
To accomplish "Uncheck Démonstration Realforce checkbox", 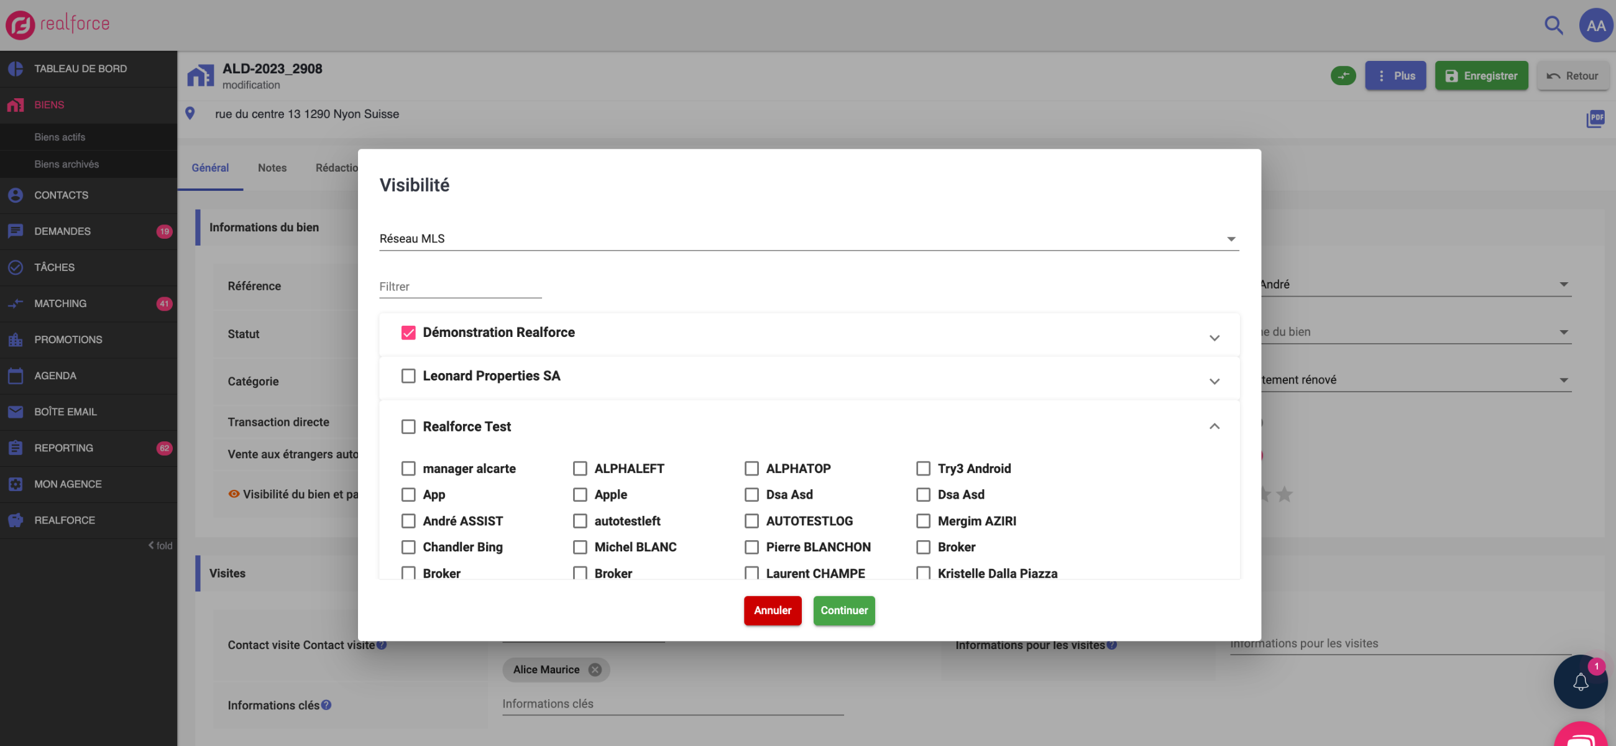I will pos(408,333).
